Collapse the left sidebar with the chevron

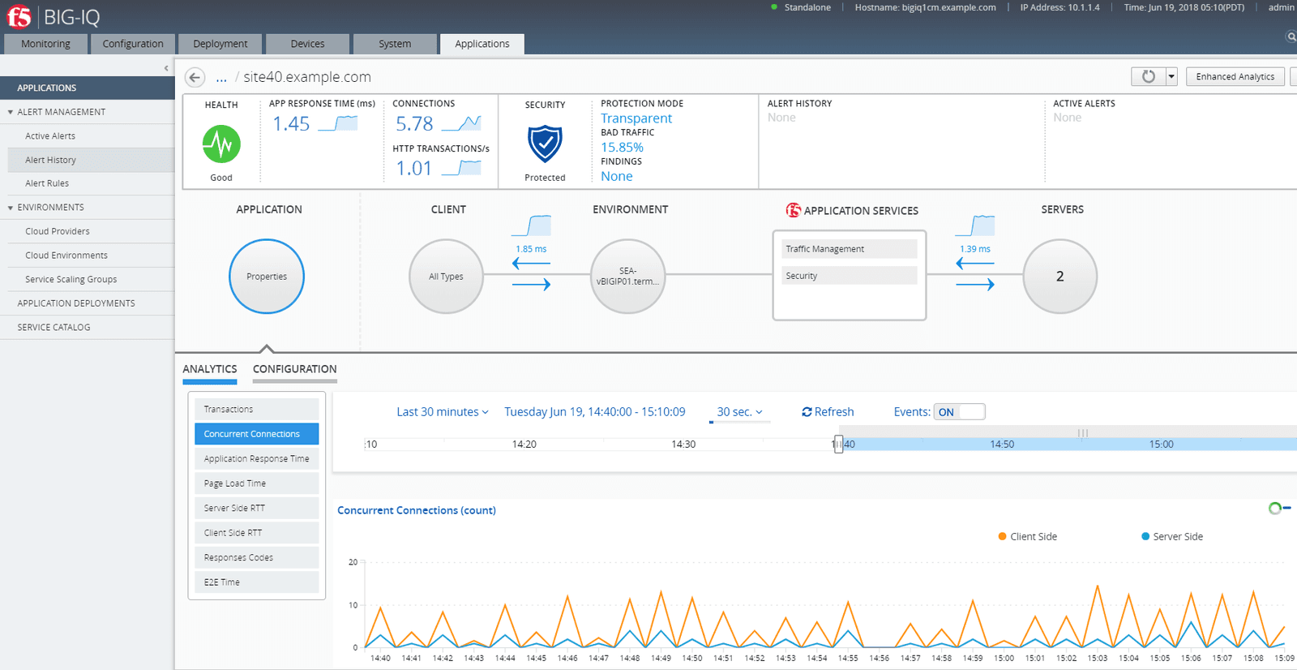click(x=166, y=68)
